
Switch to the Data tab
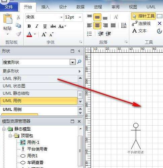tap(80, 7)
